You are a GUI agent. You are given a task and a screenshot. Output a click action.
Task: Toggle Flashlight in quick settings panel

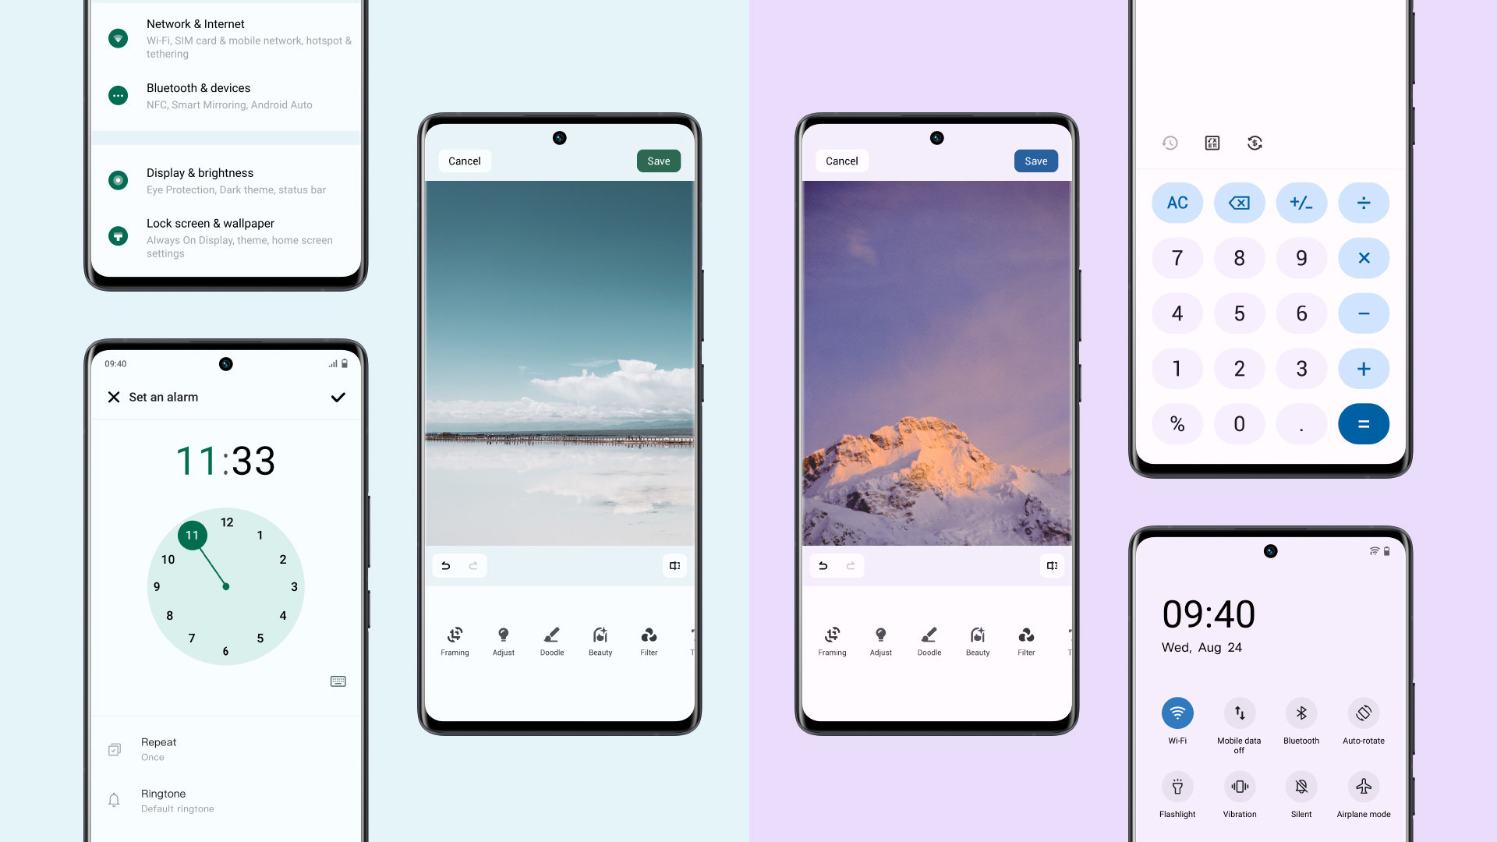[1177, 785]
